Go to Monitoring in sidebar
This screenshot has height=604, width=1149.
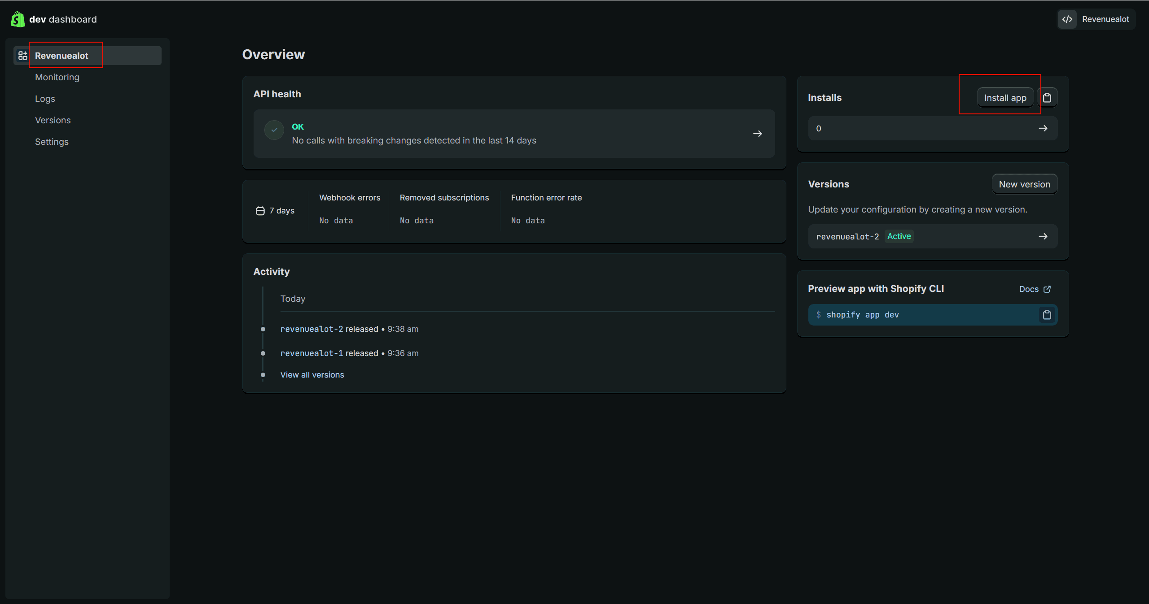point(57,77)
